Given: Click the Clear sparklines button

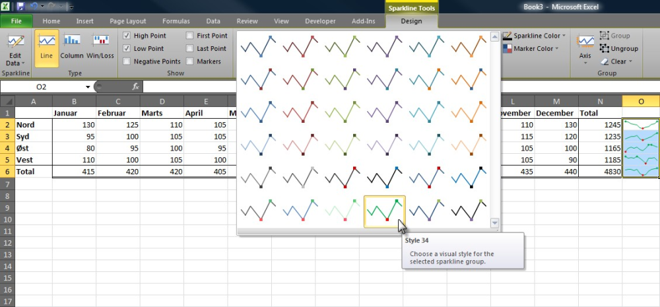Looking at the screenshot, I should (x=616, y=61).
